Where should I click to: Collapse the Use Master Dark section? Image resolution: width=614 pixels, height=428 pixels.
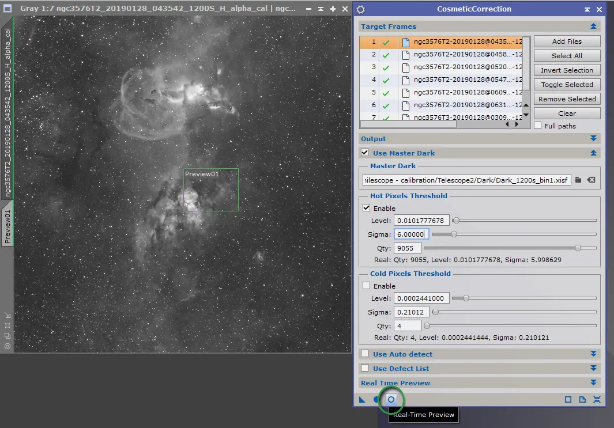pyautogui.click(x=593, y=153)
